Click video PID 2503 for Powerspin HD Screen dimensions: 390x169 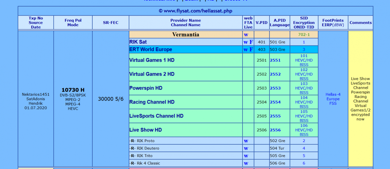coord(262,88)
